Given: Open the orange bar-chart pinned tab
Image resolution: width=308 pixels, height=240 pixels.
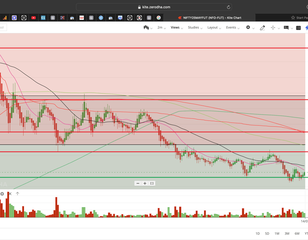Looking at the screenshot, I should point(5,18).
